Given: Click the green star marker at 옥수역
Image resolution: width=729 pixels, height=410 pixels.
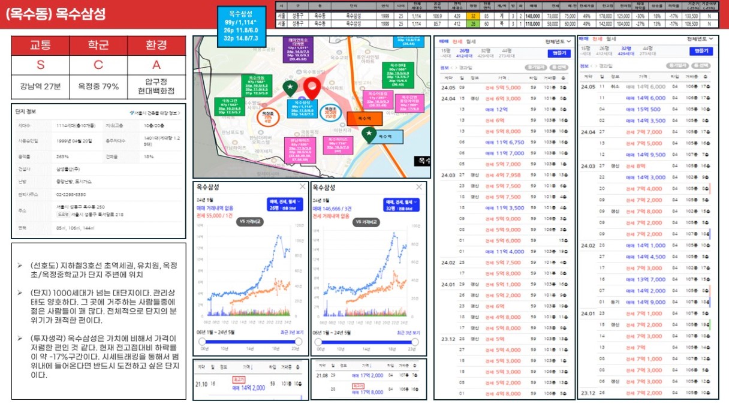Looking at the screenshot, I should (369, 135).
